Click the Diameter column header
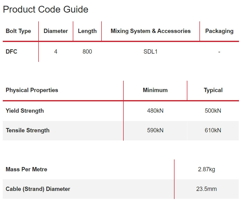The width and height of the screenshot is (242, 205). click(x=56, y=31)
